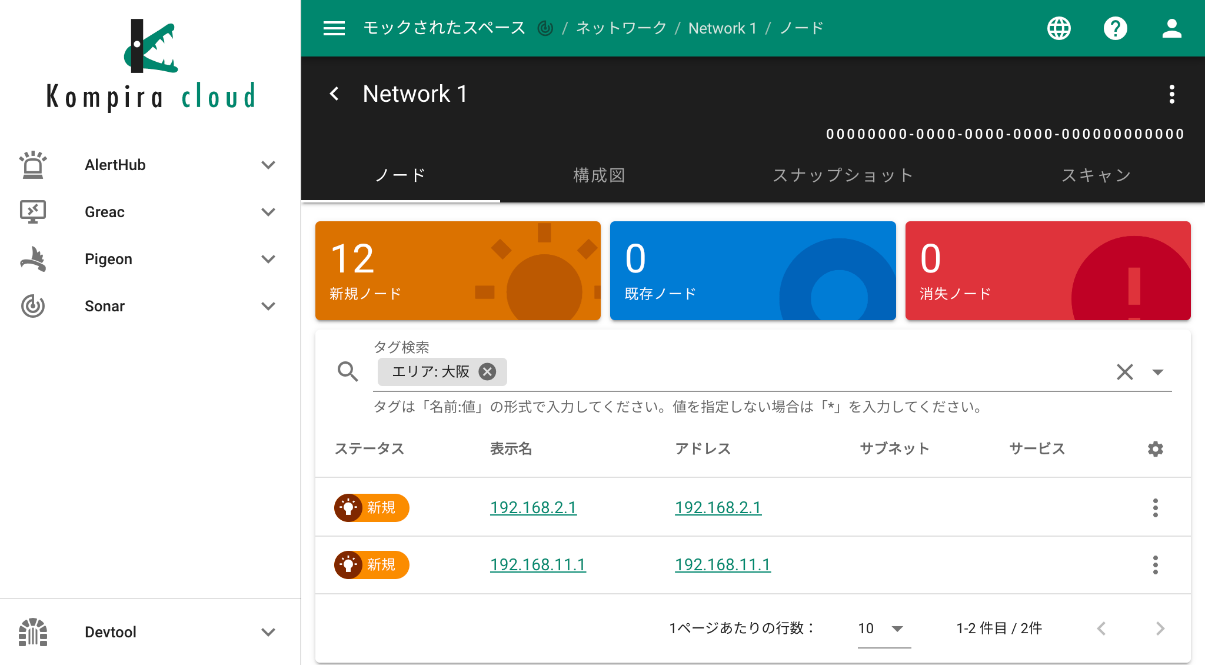The height and width of the screenshot is (665, 1205).
Task: Open the 192.168.2.1 node link
Action: (x=533, y=507)
